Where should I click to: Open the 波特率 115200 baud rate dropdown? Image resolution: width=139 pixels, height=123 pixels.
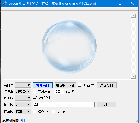pos(23,91)
